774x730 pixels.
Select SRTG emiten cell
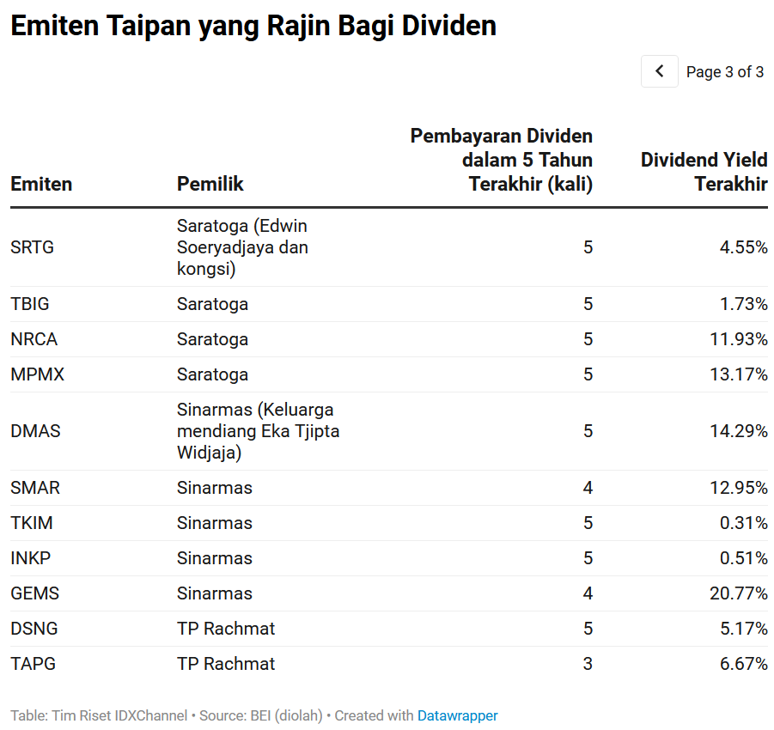tap(32, 247)
